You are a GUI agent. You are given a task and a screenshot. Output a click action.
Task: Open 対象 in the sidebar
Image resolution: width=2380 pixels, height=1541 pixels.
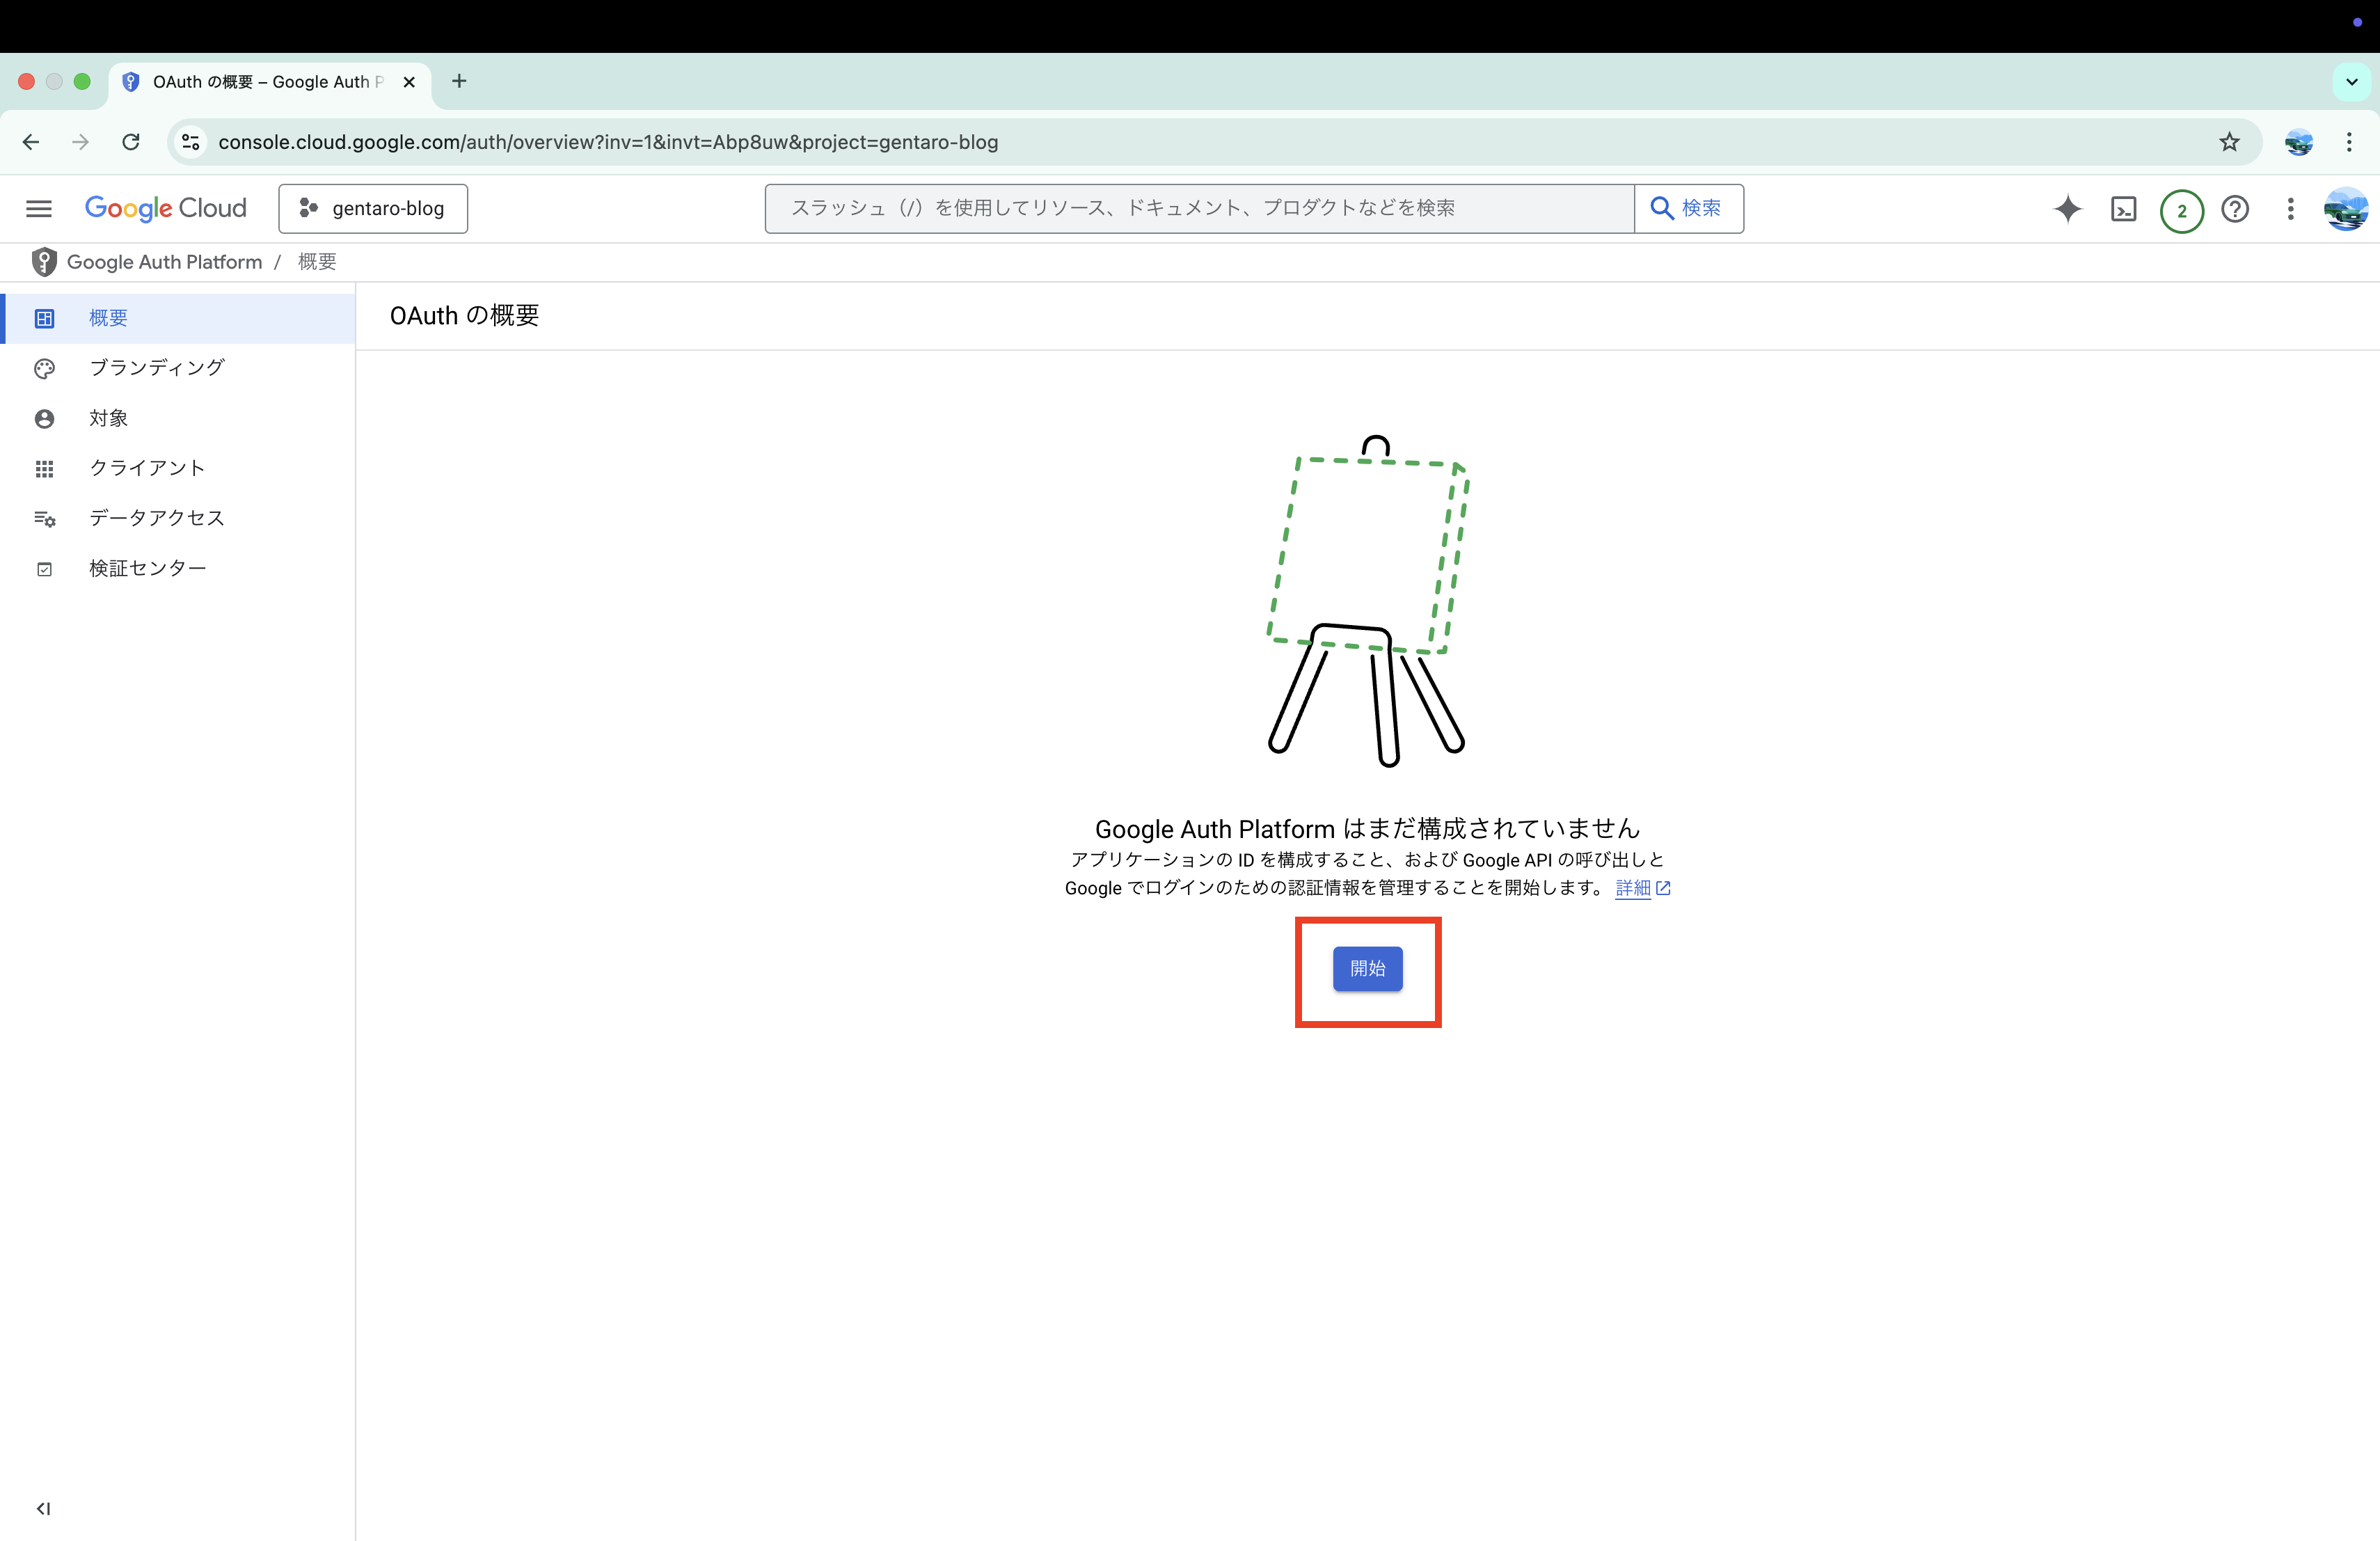click(178, 418)
